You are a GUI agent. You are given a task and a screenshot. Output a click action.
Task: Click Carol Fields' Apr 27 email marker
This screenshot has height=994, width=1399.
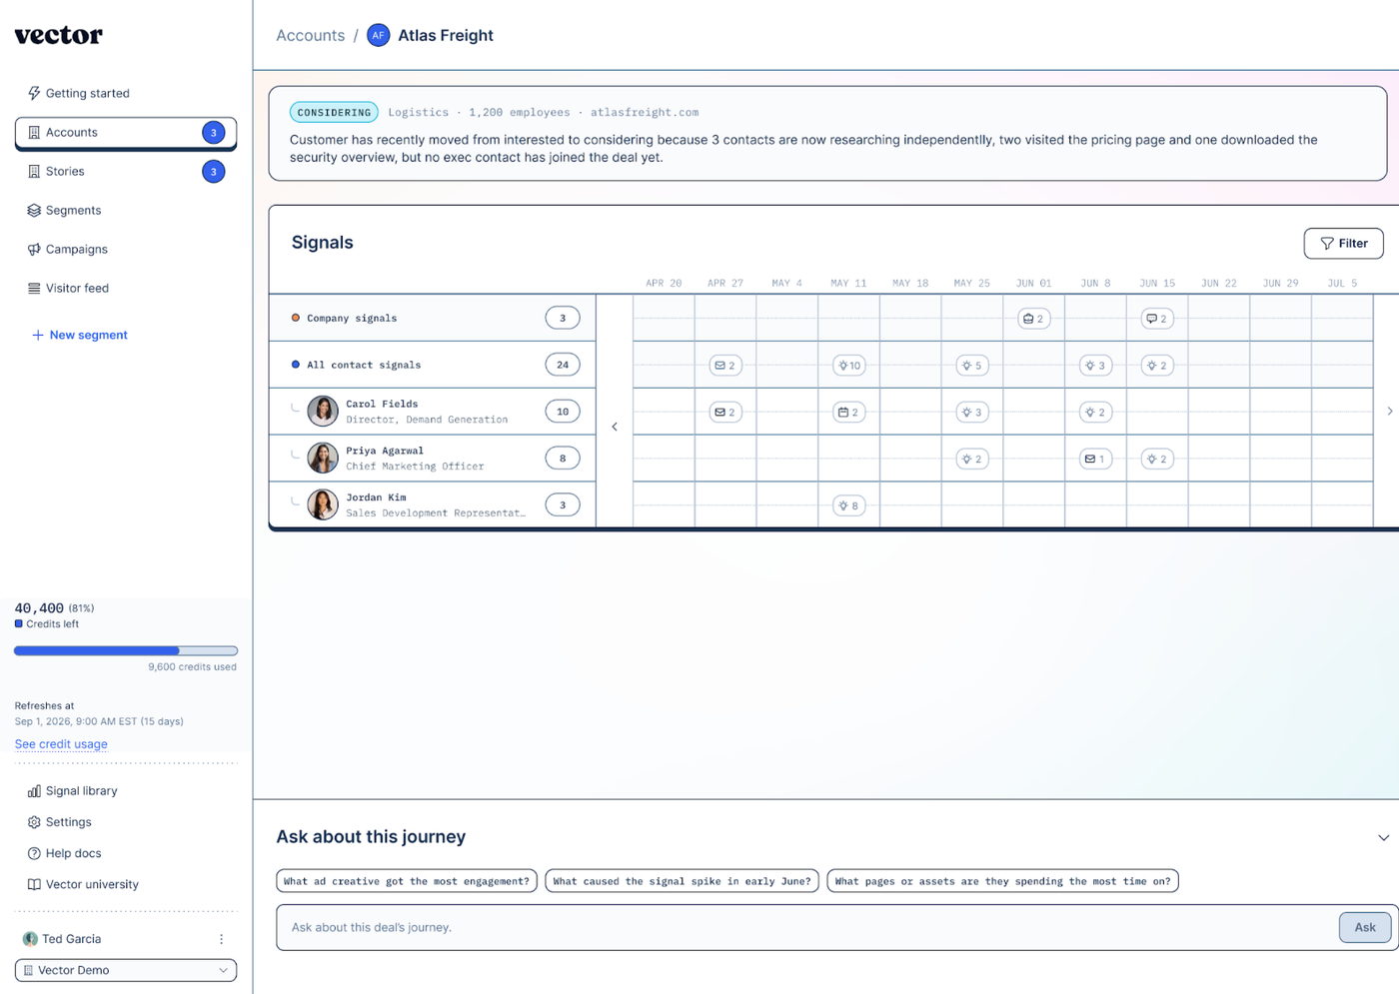tap(725, 413)
